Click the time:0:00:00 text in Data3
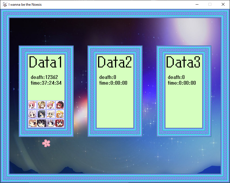Viewport: 230px width, 183px height. click(x=182, y=83)
